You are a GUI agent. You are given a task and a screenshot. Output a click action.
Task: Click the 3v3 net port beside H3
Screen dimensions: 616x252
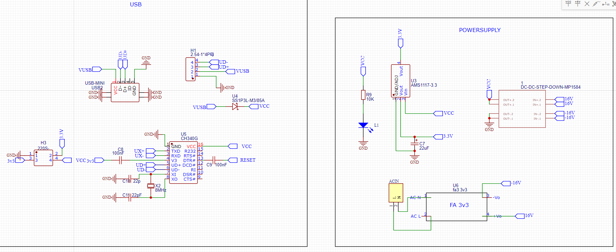click(x=16, y=160)
